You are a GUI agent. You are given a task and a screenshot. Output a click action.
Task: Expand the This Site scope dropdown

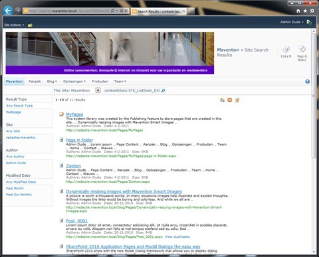click(98, 90)
